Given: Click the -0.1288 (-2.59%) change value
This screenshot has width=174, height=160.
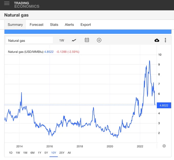Looking at the screenshot, I should [68, 52].
